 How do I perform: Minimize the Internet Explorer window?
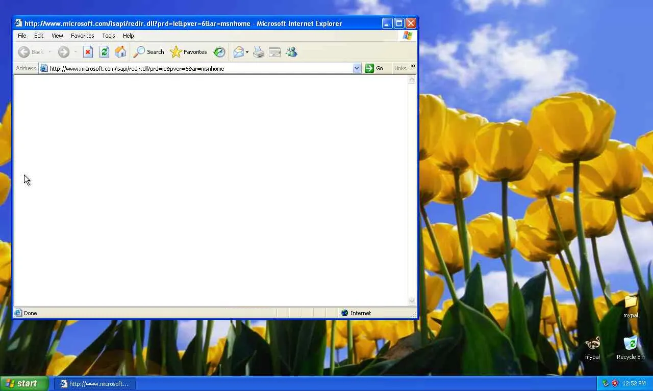[387, 23]
